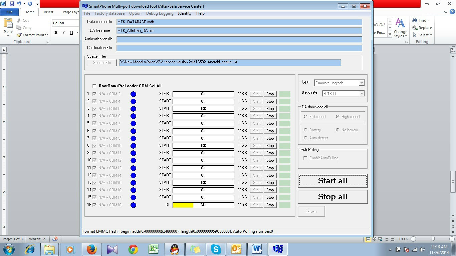The height and width of the screenshot is (256, 456).
Task: Open Windows Explorer folder from taskbar
Action: (x=49, y=249)
